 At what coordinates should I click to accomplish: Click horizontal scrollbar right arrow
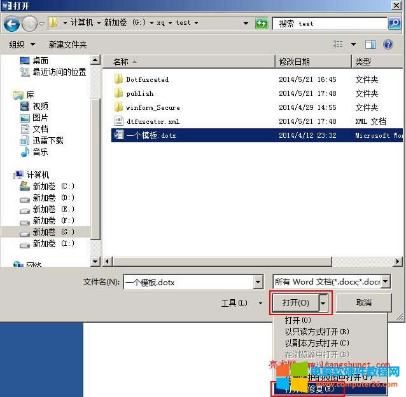coord(398,262)
